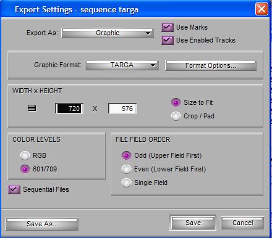Select the Crop / Pad option
Screen dimensions: 272x238
coord(176,116)
